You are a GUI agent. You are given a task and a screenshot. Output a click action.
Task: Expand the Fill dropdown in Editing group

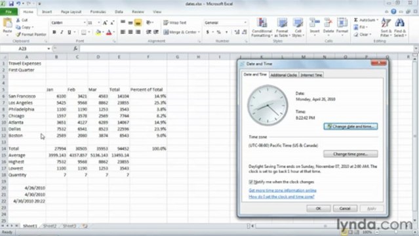point(367,28)
